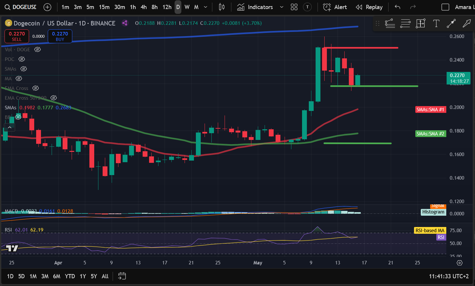This screenshot has width=475, height=286.
Task: Select the 12h timeframe
Action: coord(167,7)
